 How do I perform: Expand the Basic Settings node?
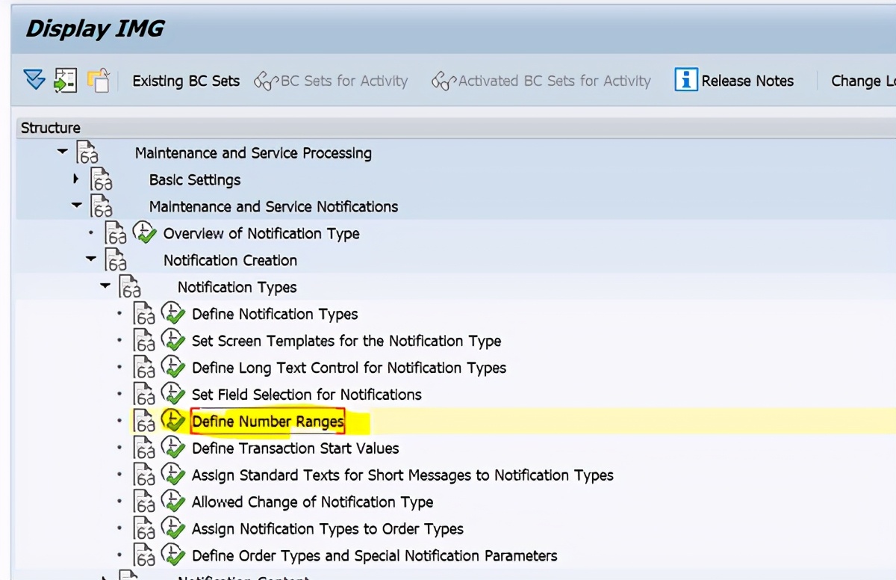[75, 179]
